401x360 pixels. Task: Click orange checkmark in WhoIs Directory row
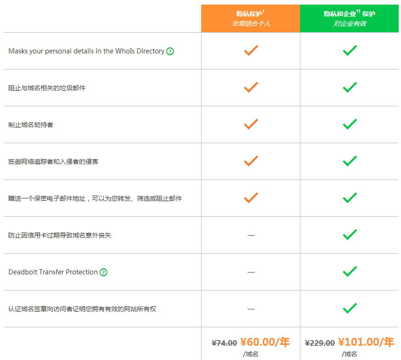(251, 51)
